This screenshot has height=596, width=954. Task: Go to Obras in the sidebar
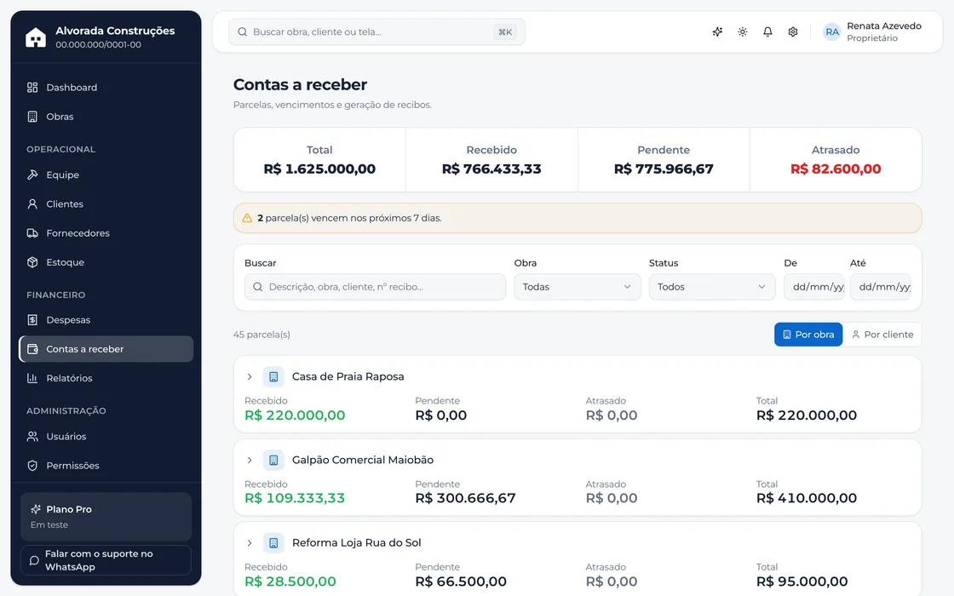pos(106,117)
